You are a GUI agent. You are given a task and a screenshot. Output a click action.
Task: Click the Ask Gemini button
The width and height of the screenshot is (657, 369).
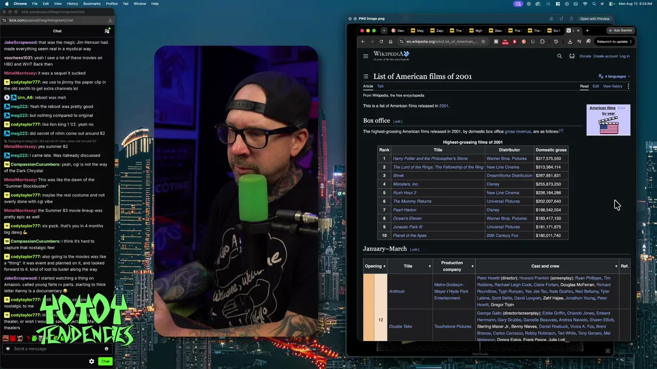(x=620, y=30)
